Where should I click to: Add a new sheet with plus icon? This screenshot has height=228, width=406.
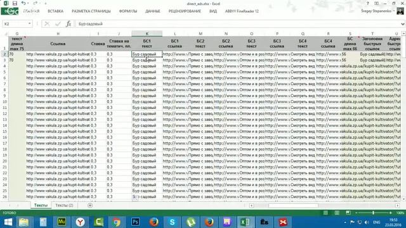[90, 205]
